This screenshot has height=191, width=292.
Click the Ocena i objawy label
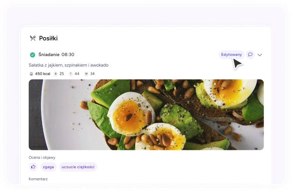pyautogui.click(x=42, y=157)
